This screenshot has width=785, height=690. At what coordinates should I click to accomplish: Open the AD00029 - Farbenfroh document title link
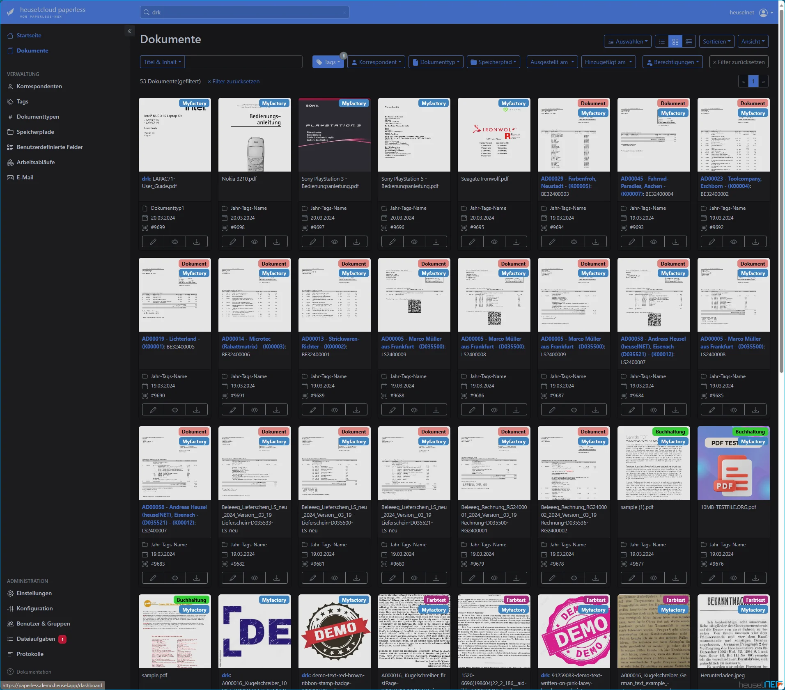tap(568, 182)
